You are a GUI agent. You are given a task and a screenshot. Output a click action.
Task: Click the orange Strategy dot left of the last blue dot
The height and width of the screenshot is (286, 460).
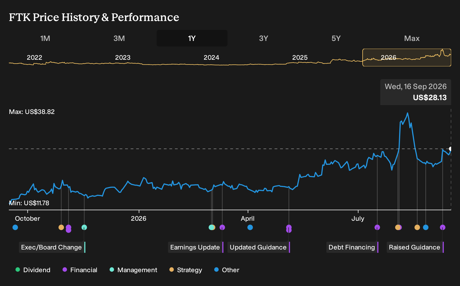pos(417,227)
